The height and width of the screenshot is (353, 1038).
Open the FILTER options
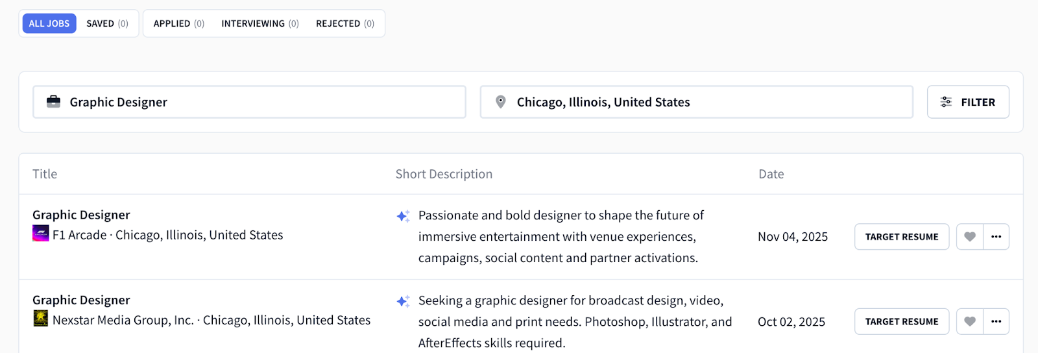pyautogui.click(x=968, y=102)
